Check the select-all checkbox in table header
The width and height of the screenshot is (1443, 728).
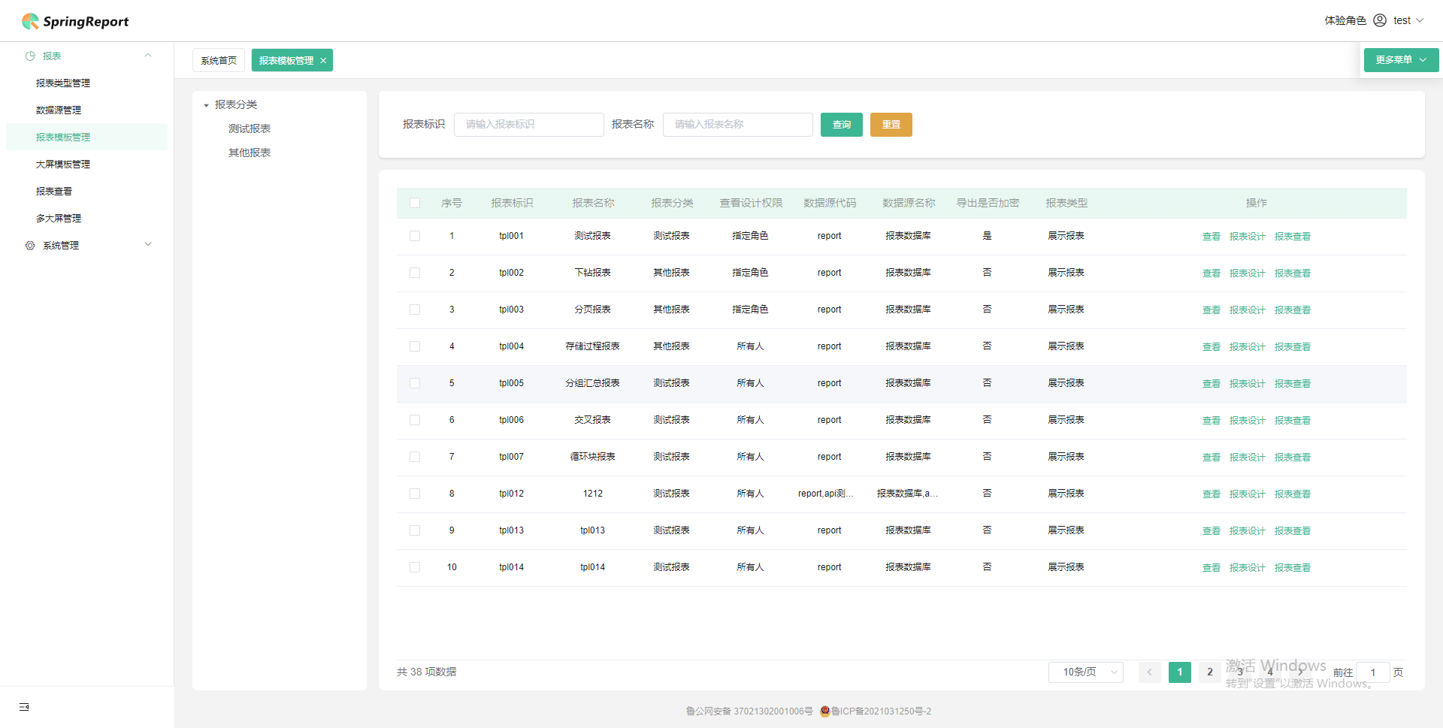click(x=415, y=203)
